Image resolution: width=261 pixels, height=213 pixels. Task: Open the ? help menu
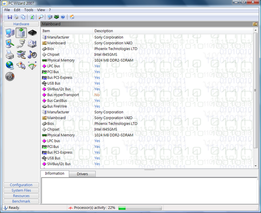[50, 10]
